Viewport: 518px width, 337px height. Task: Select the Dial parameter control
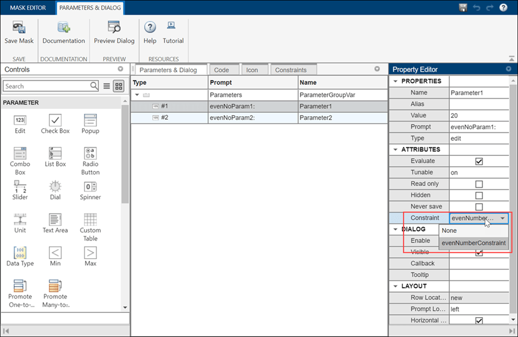[x=55, y=187]
